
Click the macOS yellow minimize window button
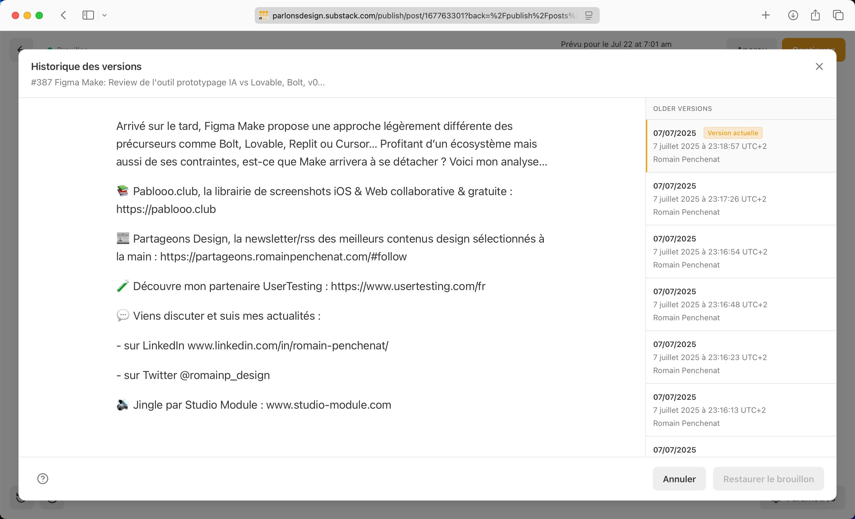point(27,15)
